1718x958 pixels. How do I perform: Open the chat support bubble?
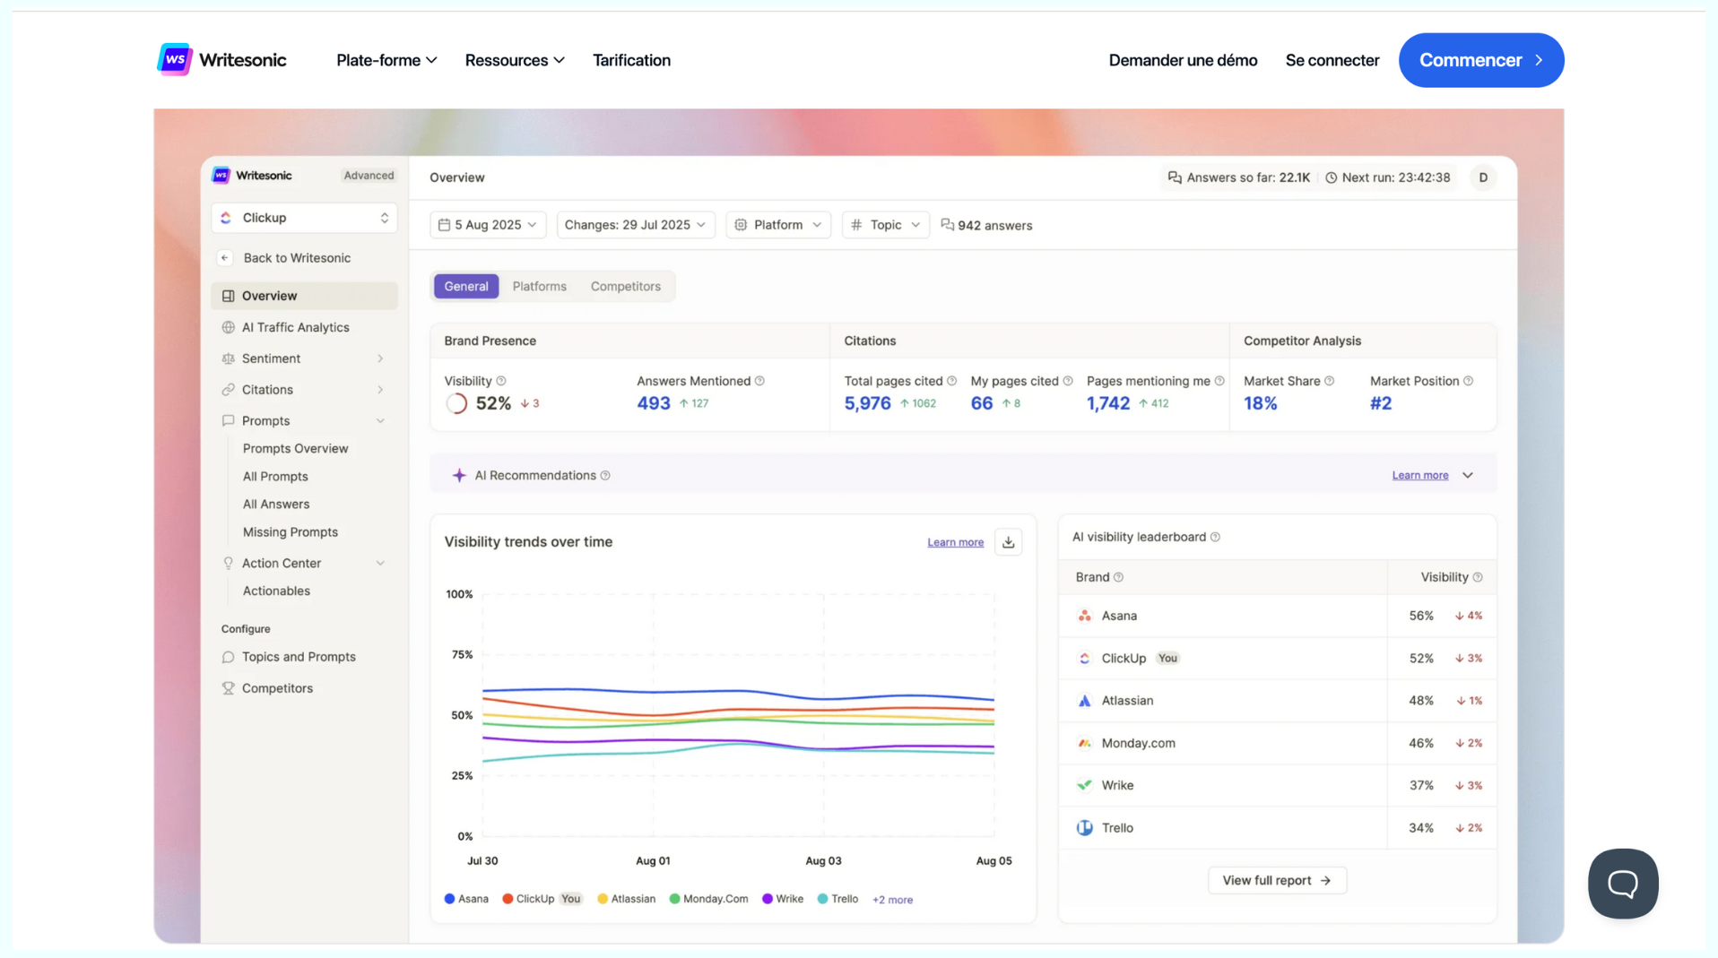pos(1623,884)
